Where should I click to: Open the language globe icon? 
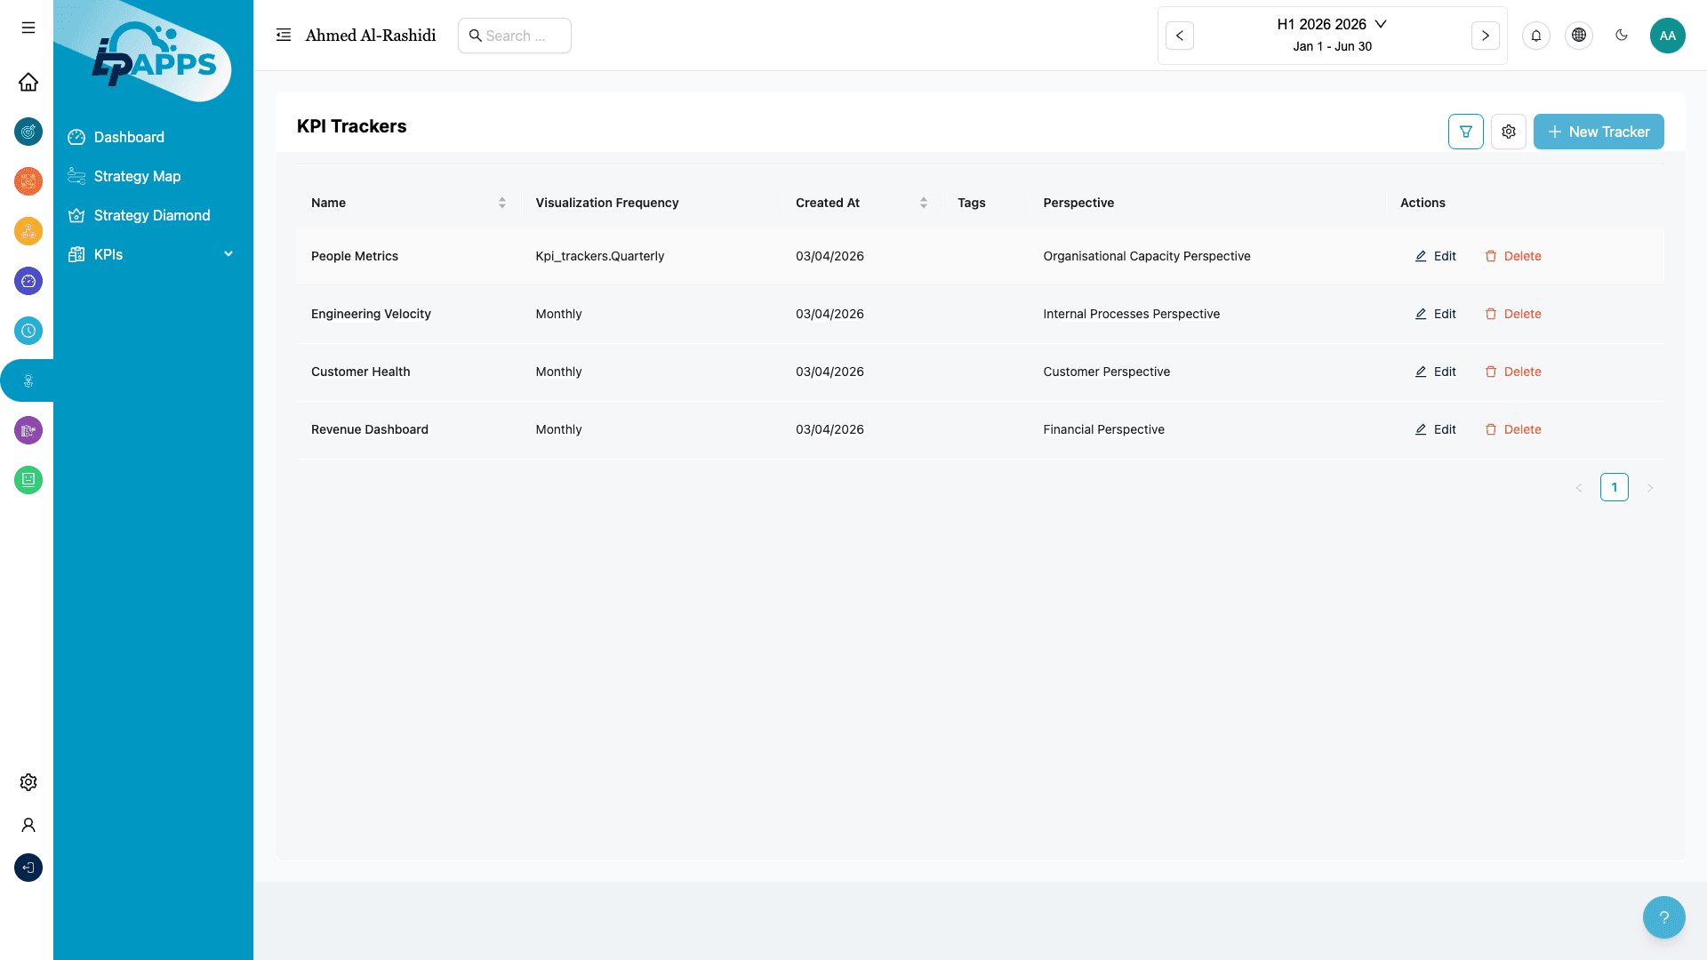click(x=1579, y=36)
